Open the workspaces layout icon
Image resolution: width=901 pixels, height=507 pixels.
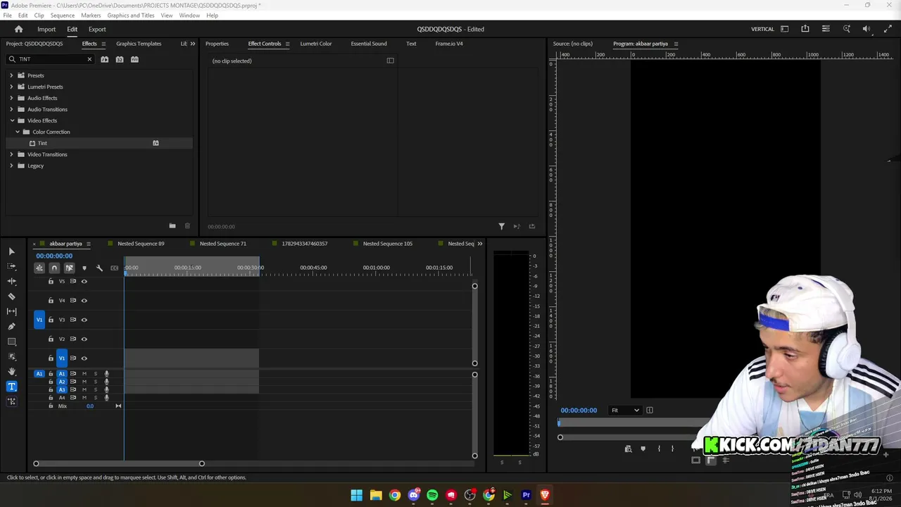785,29
